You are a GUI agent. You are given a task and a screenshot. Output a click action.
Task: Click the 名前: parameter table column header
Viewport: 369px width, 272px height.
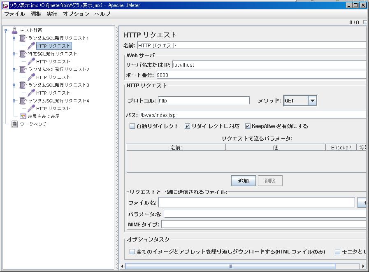[x=176, y=147]
